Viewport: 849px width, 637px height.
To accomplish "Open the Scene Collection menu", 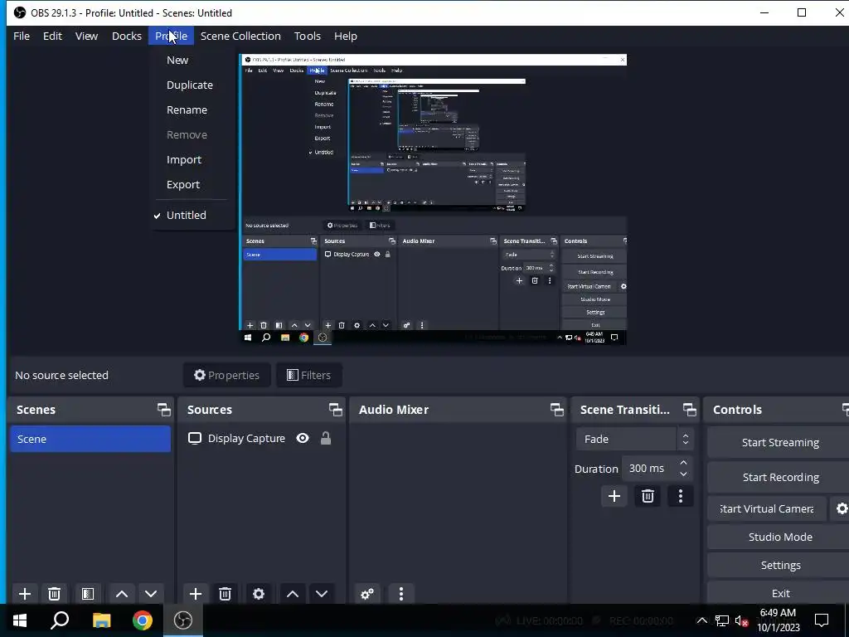I will [x=240, y=36].
